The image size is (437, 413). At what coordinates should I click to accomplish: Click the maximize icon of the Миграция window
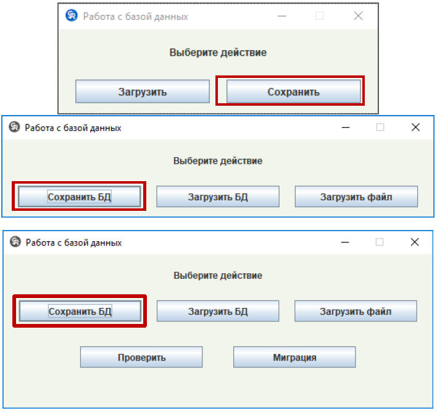point(380,242)
